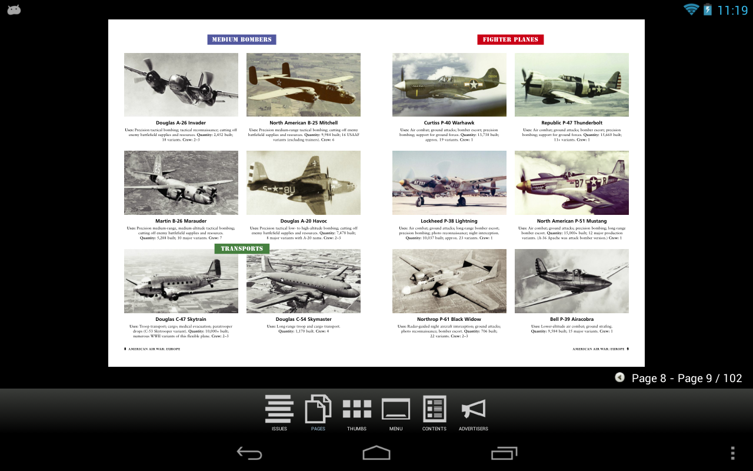Tap the Bell P-39 Airacobra photo
Image resolution: width=753 pixels, height=471 pixels.
(x=572, y=281)
